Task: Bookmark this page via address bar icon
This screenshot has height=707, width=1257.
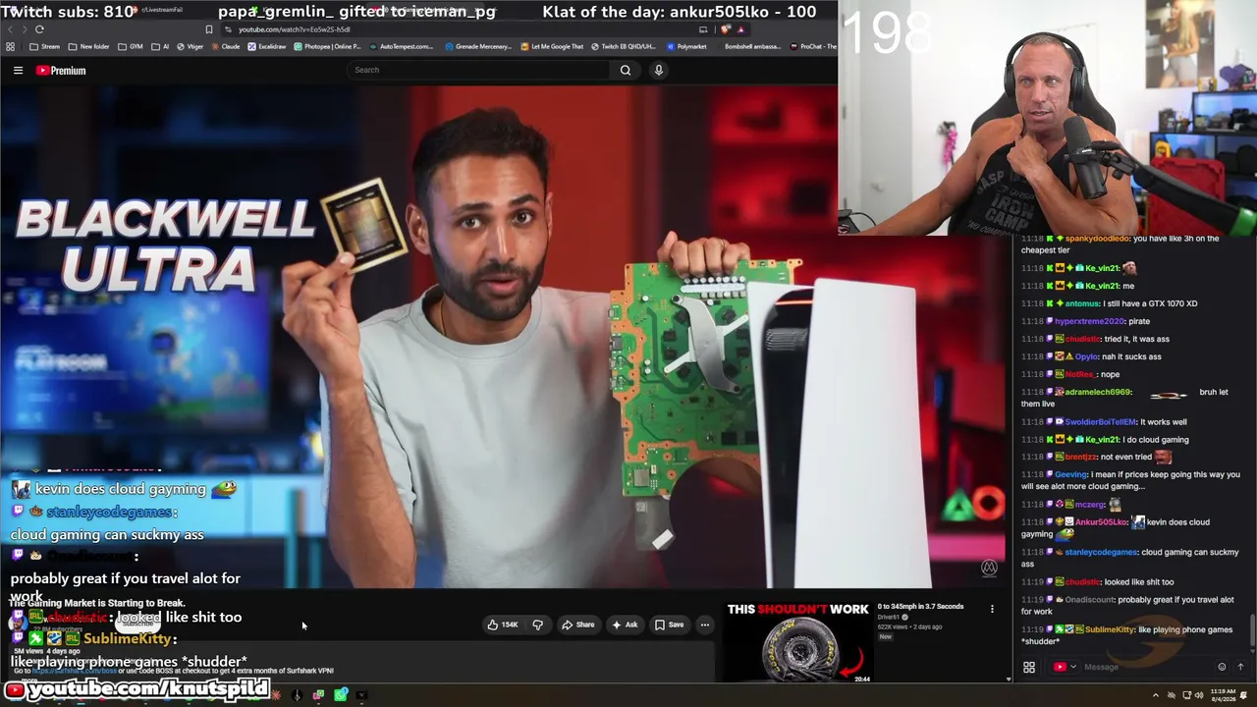Action: pos(208,29)
